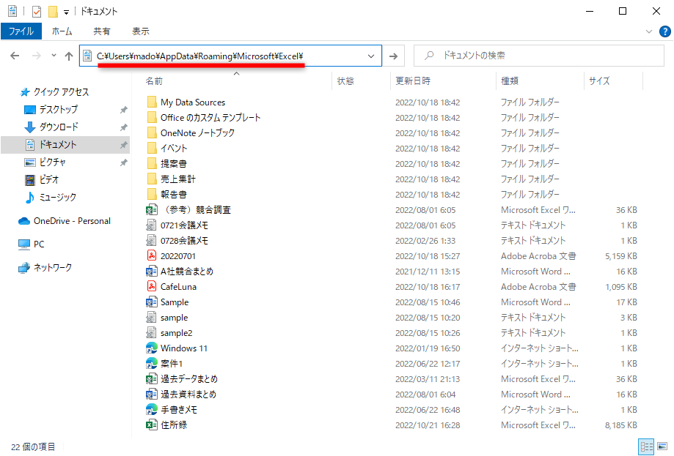Select ドキュメント in the navigation pane
The image size is (674, 456).
[58, 145]
